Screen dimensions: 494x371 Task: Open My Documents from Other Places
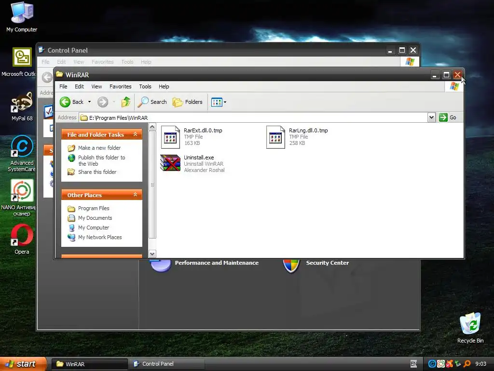pyautogui.click(x=95, y=218)
